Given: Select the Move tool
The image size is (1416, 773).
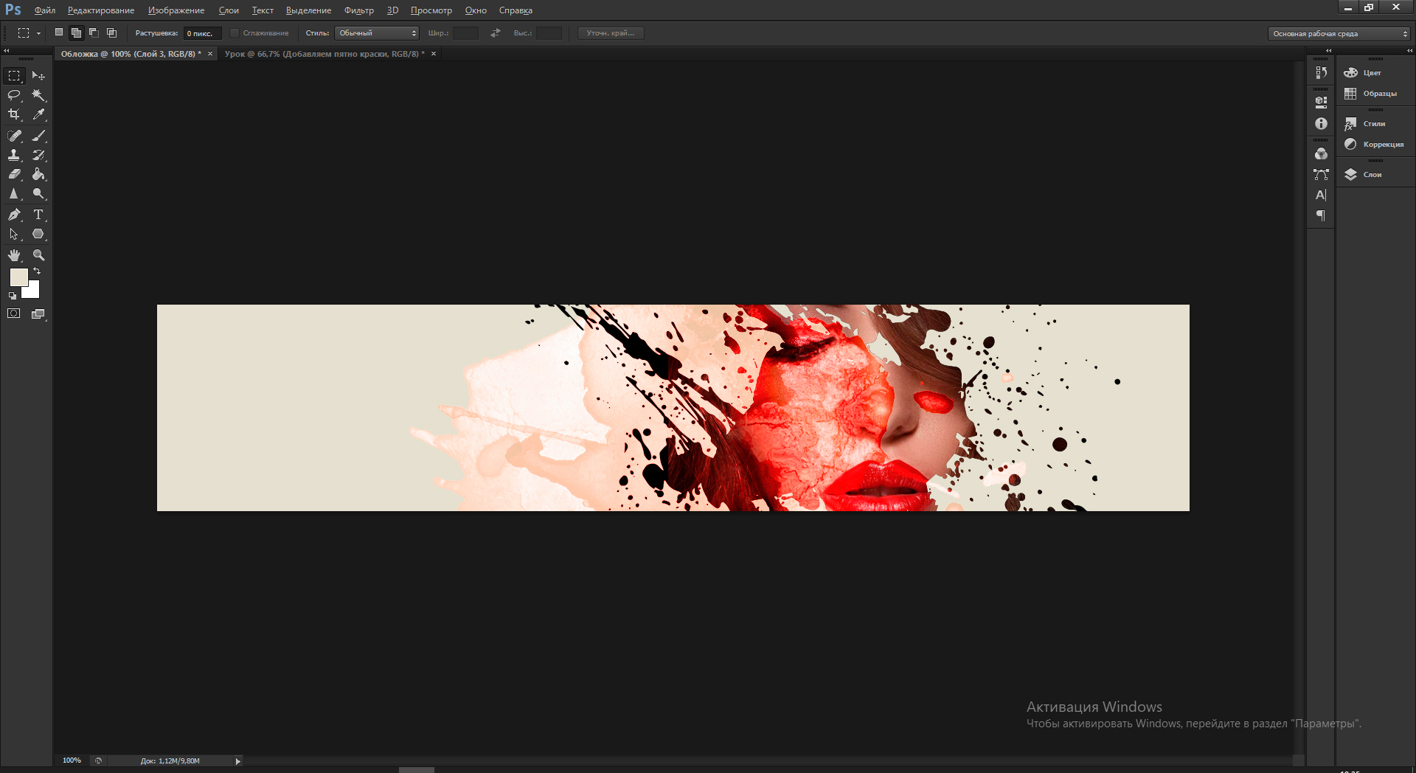Looking at the screenshot, I should click(x=38, y=76).
